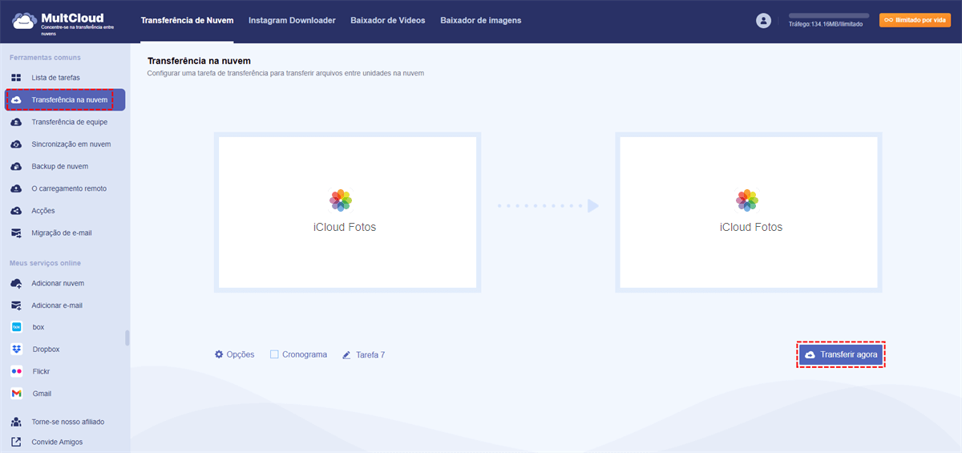Open the Baixador de Vídeos tab
962x453 pixels.
coord(388,20)
